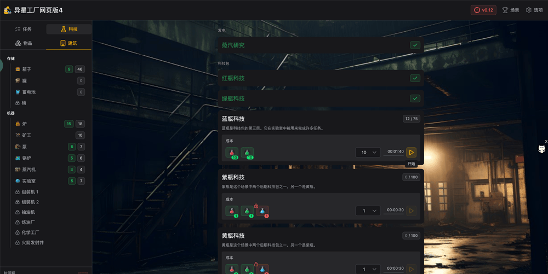Click the green flask cost in 紫瓶科技

click(247, 211)
